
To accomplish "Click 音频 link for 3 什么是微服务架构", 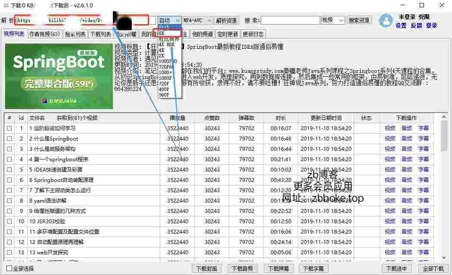I will pyautogui.click(x=406, y=149).
